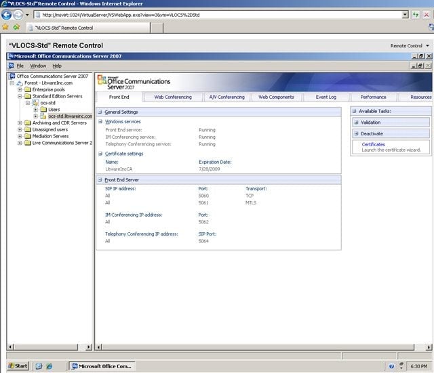
Task: Click the Microsoft Office Com... taskbar button
Action: tap(102, 366)
